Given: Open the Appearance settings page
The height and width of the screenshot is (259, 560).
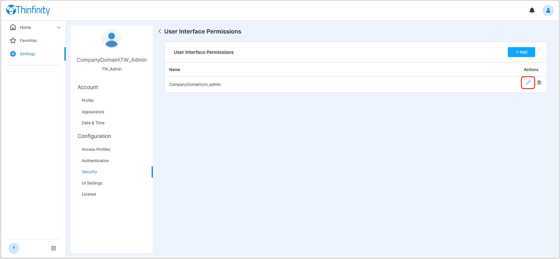Looking at the screenshot, I should [x=93, y=112].
